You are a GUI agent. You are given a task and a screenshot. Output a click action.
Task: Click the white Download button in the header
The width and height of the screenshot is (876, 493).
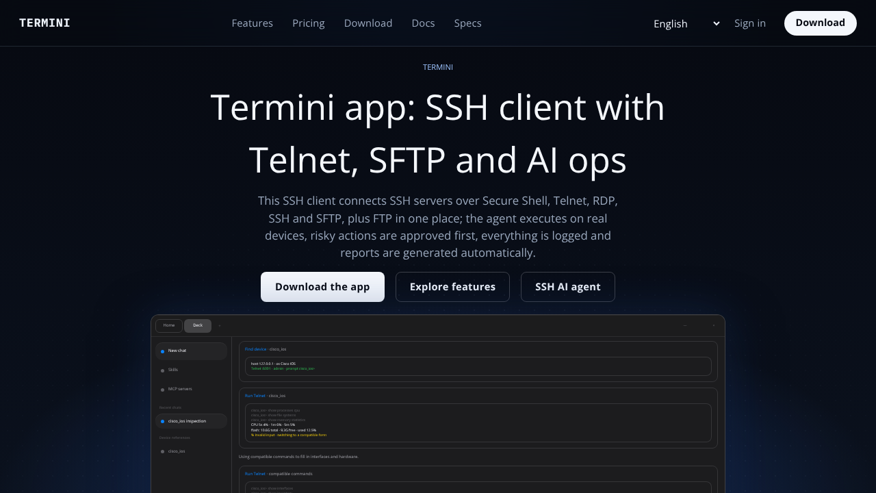pos(821,23)
